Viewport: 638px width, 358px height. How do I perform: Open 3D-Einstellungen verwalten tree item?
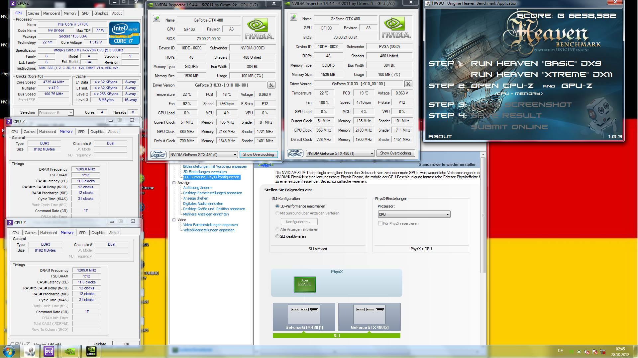point(205,172)
